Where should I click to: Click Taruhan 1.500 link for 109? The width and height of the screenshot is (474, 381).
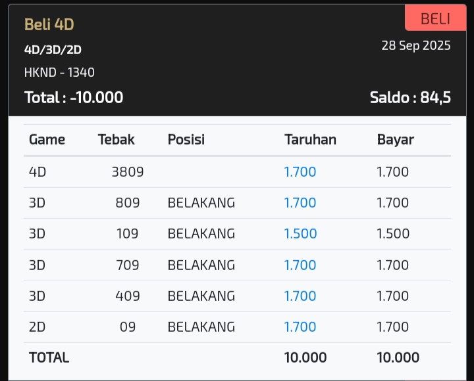pyautogui.click(x=300, y=234)
